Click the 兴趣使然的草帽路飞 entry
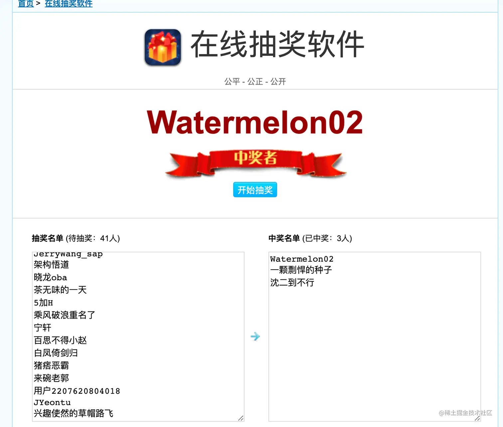 pyautogui.click(x=74, y=413)
